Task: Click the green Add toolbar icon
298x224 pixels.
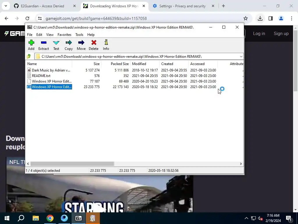Action: pos(31,43)
